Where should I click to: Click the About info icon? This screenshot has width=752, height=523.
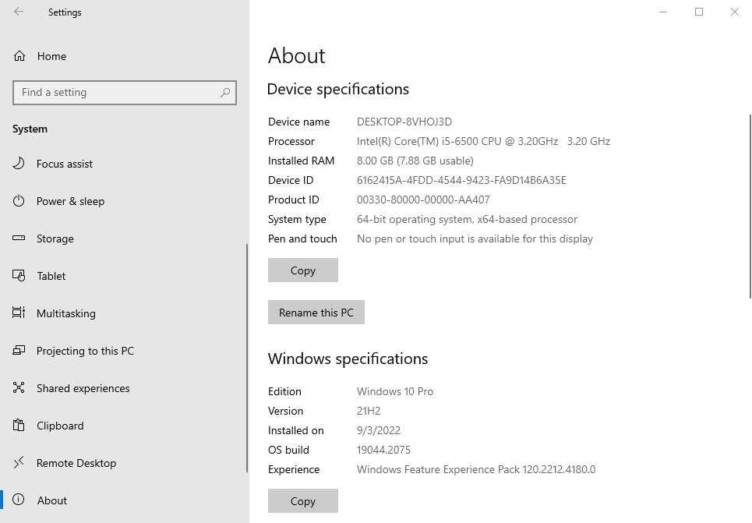19,500
